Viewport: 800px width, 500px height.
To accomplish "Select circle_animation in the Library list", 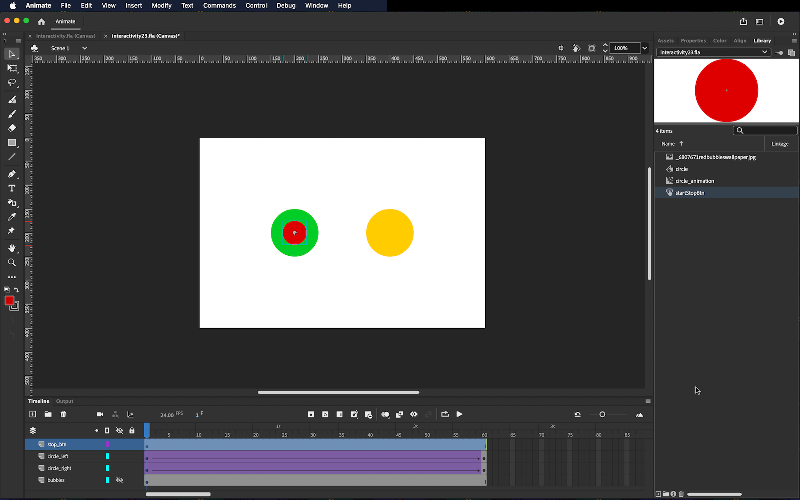I will (x=694, y=181).
